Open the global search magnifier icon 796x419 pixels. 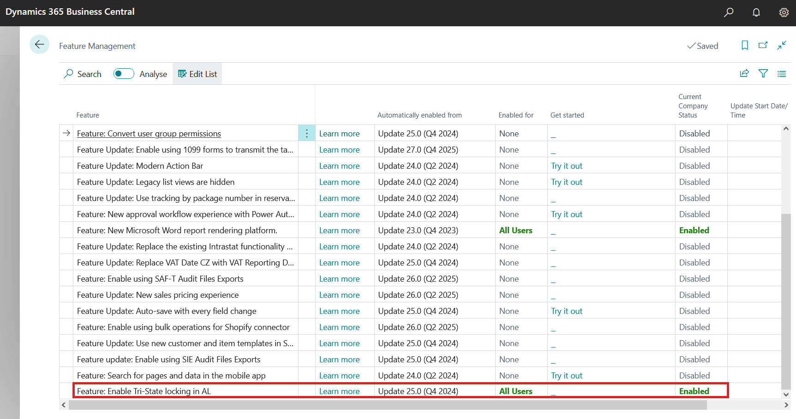[729, 12]
